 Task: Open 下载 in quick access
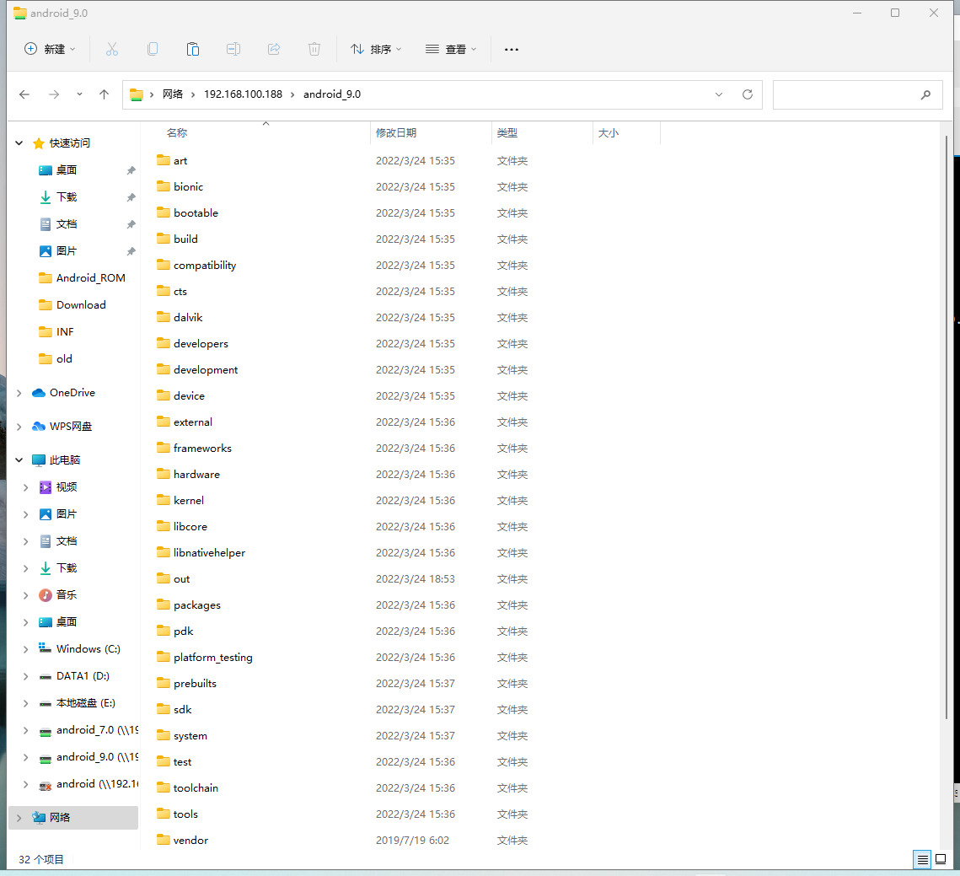[66, 197]
